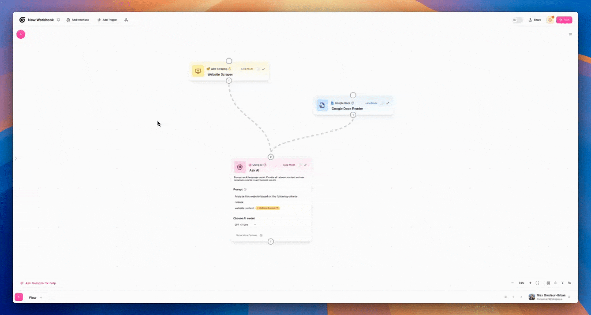Zoom in with the plus icon

[531, 283]
